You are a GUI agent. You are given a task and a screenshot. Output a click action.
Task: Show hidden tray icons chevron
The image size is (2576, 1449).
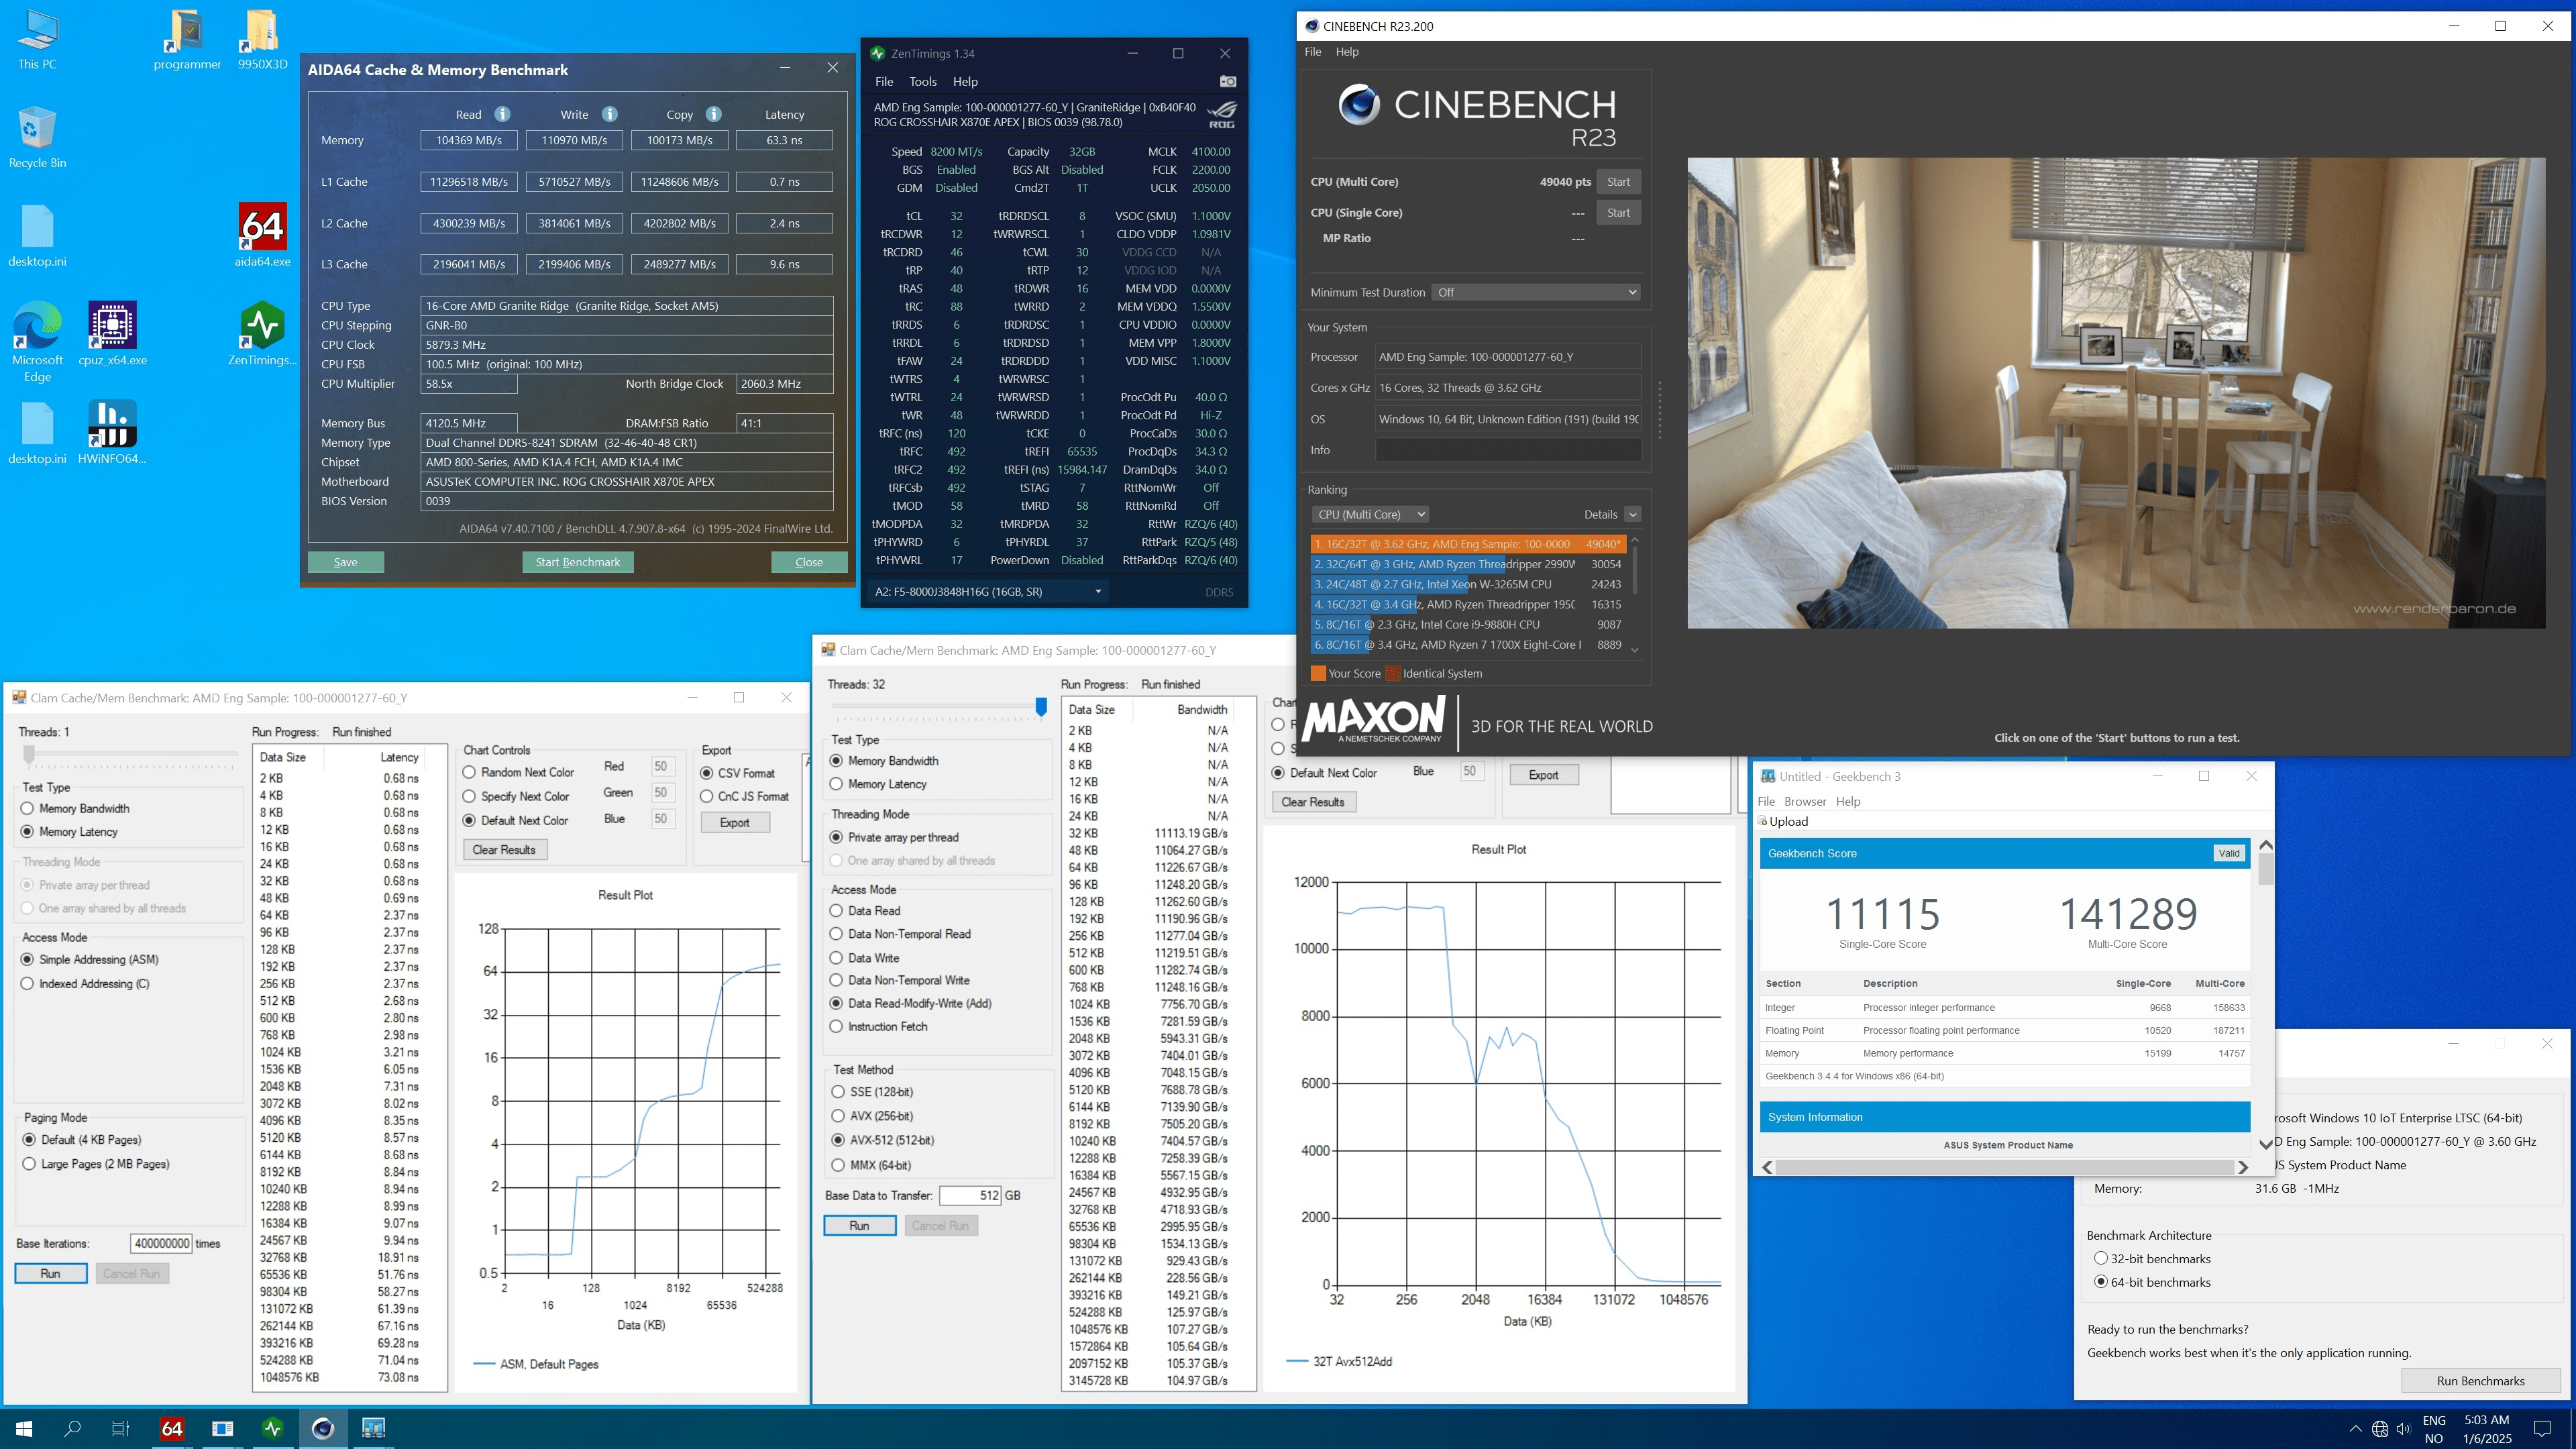click(2355, 1428)
